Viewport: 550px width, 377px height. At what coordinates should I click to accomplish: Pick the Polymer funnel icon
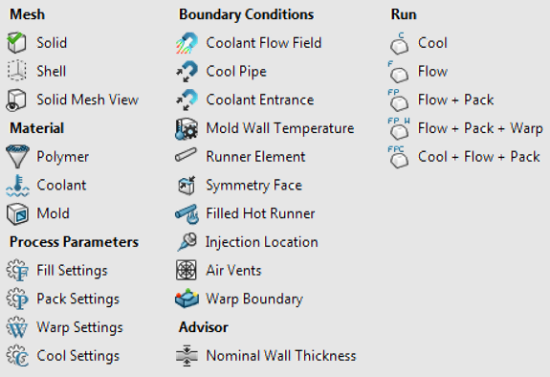pyautogui.click(x=17, y=157)
